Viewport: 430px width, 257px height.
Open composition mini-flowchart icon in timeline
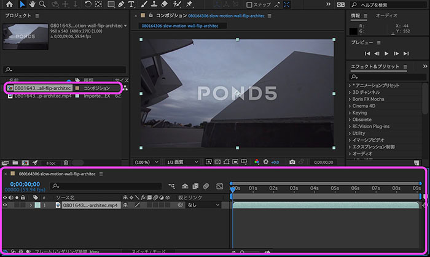coord(171,186)
